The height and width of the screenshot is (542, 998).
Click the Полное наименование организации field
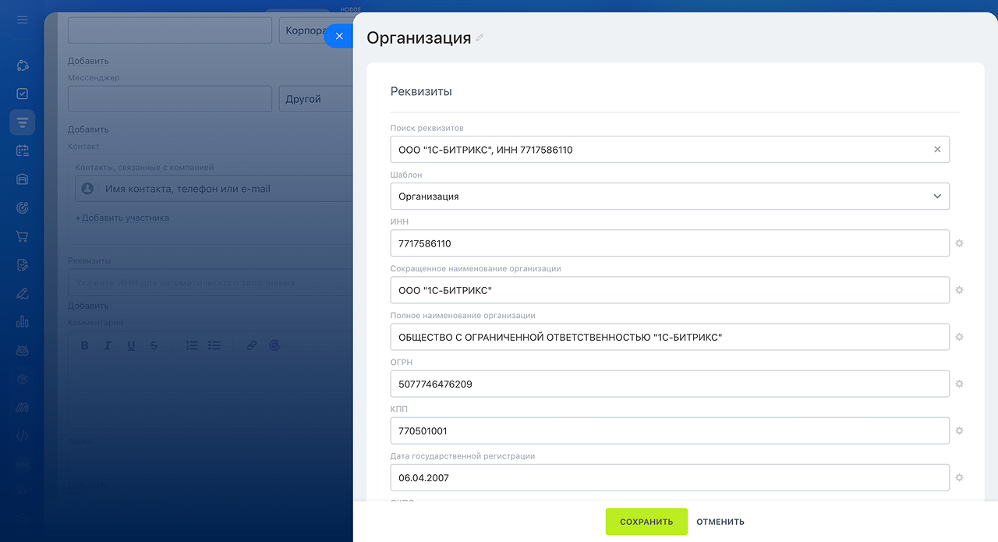670,337
